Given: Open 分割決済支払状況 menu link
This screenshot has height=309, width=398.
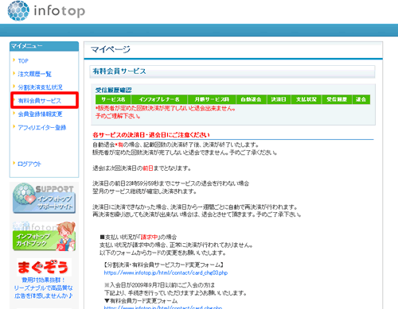Looking at the screenshot, I should [40, 87].
